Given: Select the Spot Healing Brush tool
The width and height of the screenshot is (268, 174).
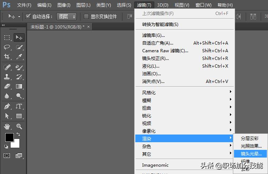Looking at the screenshot, I should point(7,67).
